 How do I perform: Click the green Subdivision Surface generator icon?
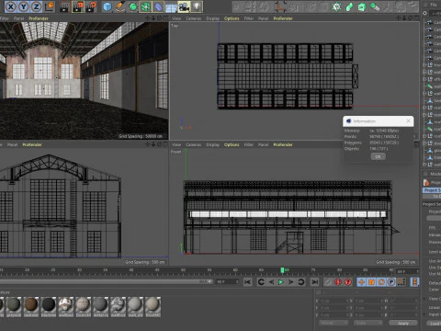(133, 6)
